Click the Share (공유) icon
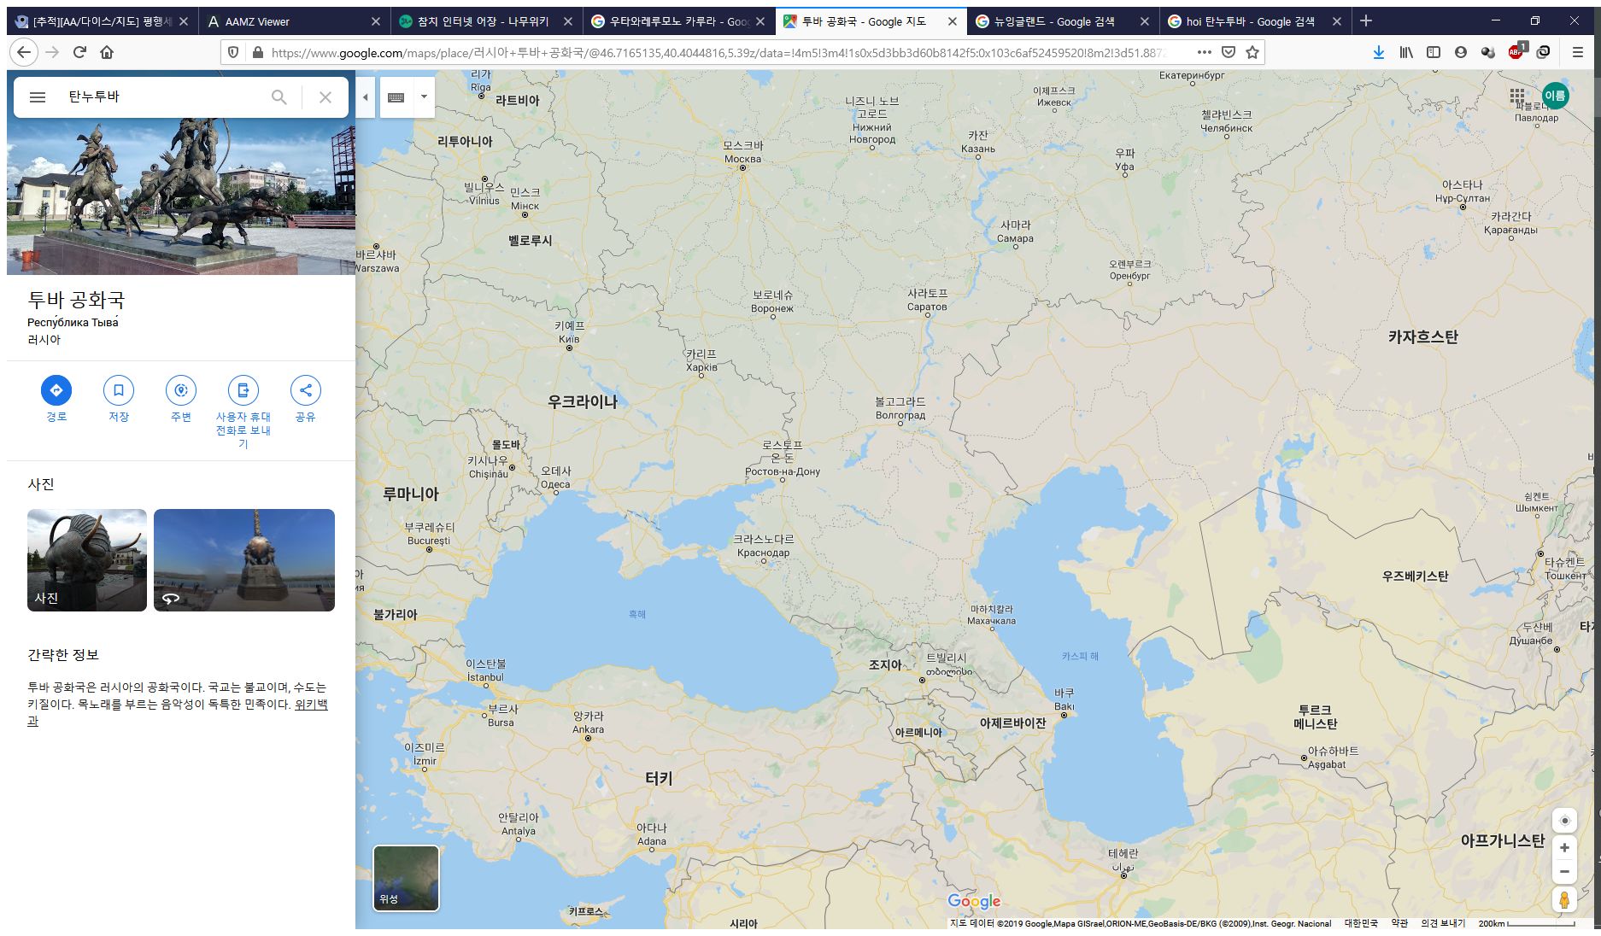1601x936 pixels. coord(305,390)
